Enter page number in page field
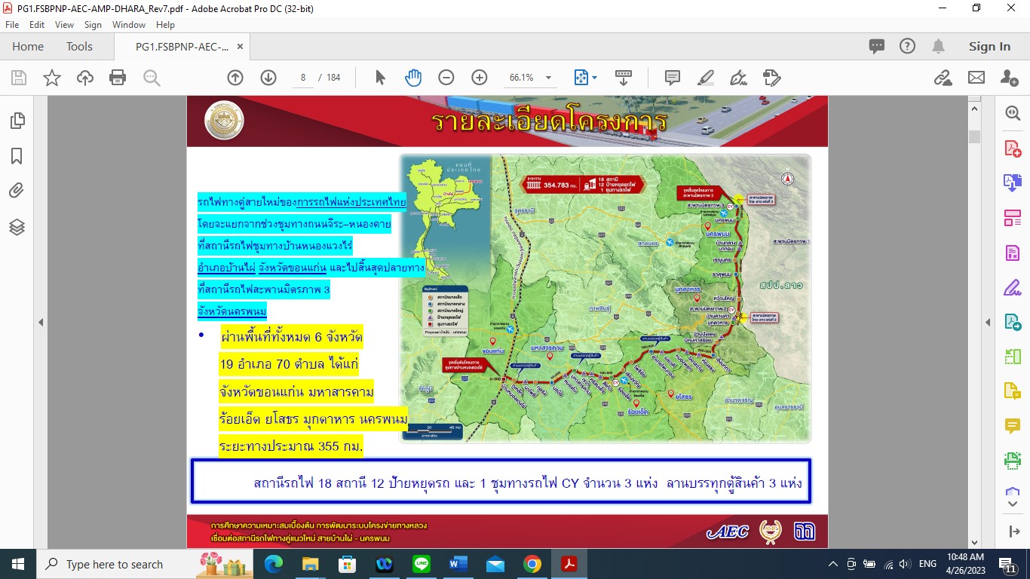1030x579 pixels. click(x=303, y=78)
